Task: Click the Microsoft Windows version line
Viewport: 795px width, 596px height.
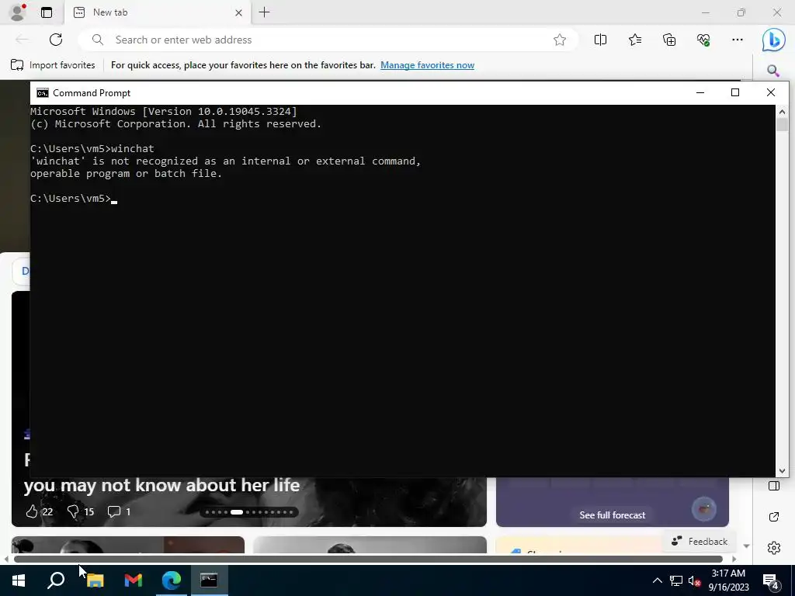Action: coord(164,112)
